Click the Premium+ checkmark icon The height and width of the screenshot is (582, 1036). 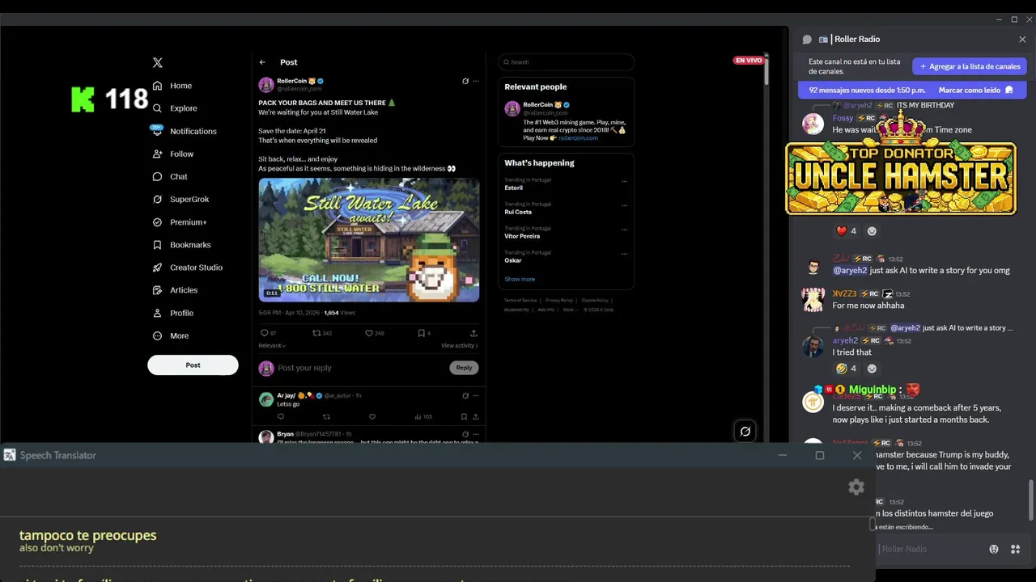pyautogui.click(x=158, y=222)
